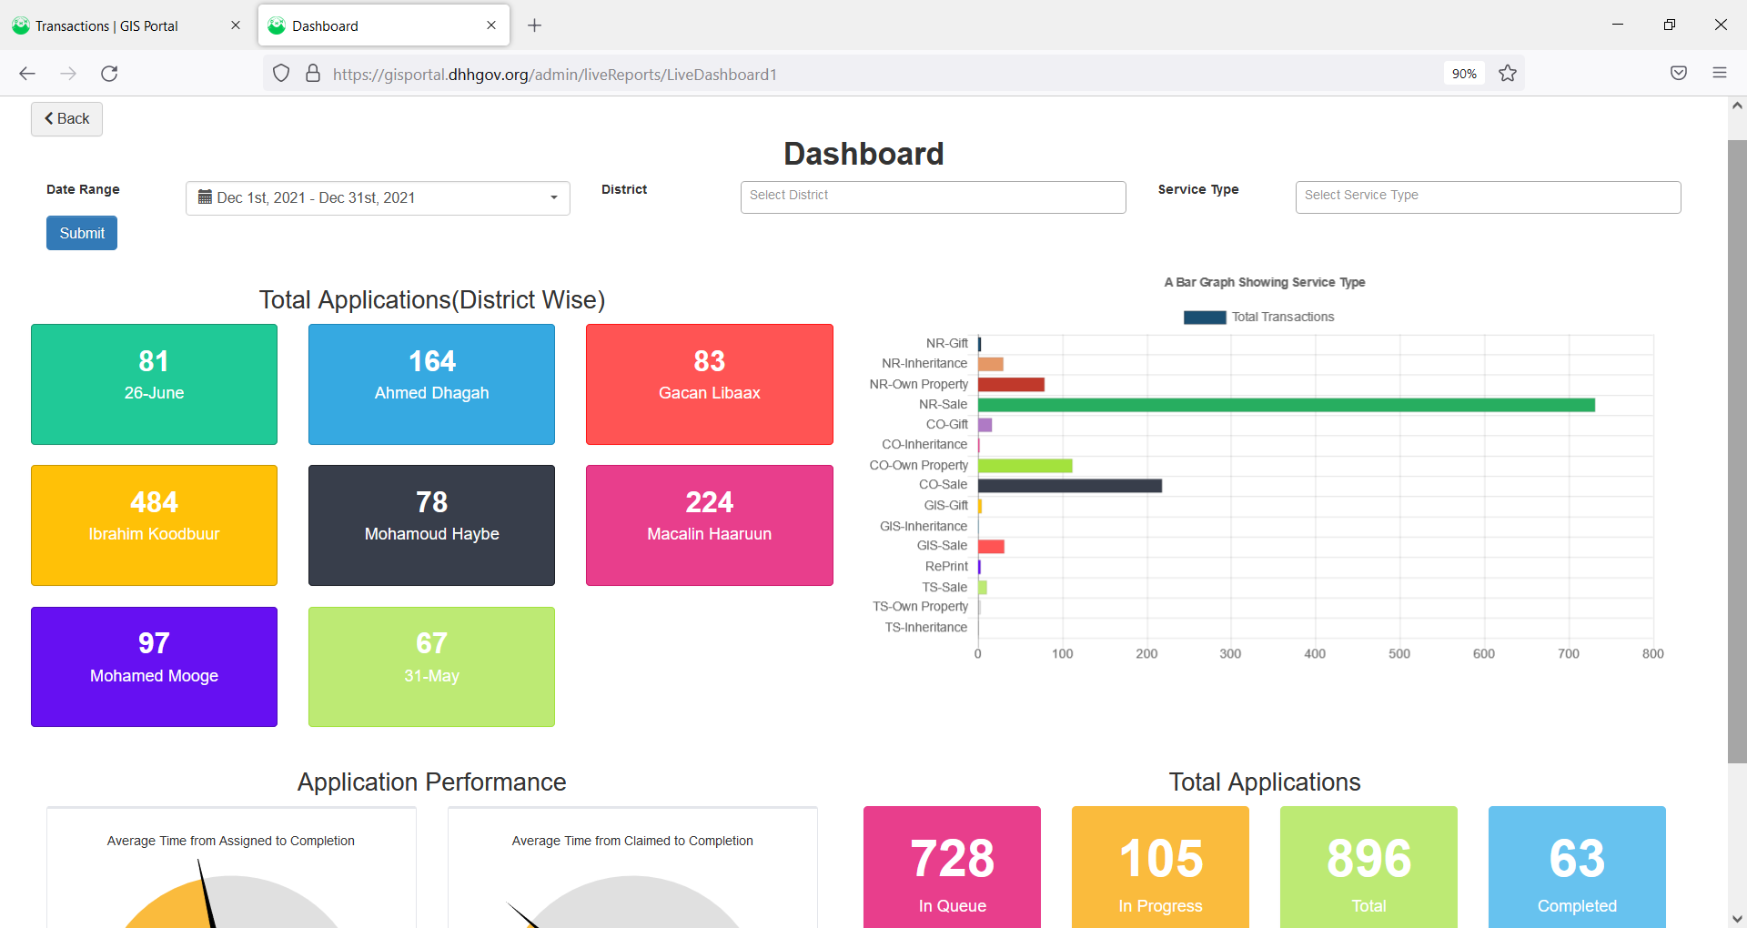Click the In Queue 728 card
1747x928 pixels.
[952, 867]
